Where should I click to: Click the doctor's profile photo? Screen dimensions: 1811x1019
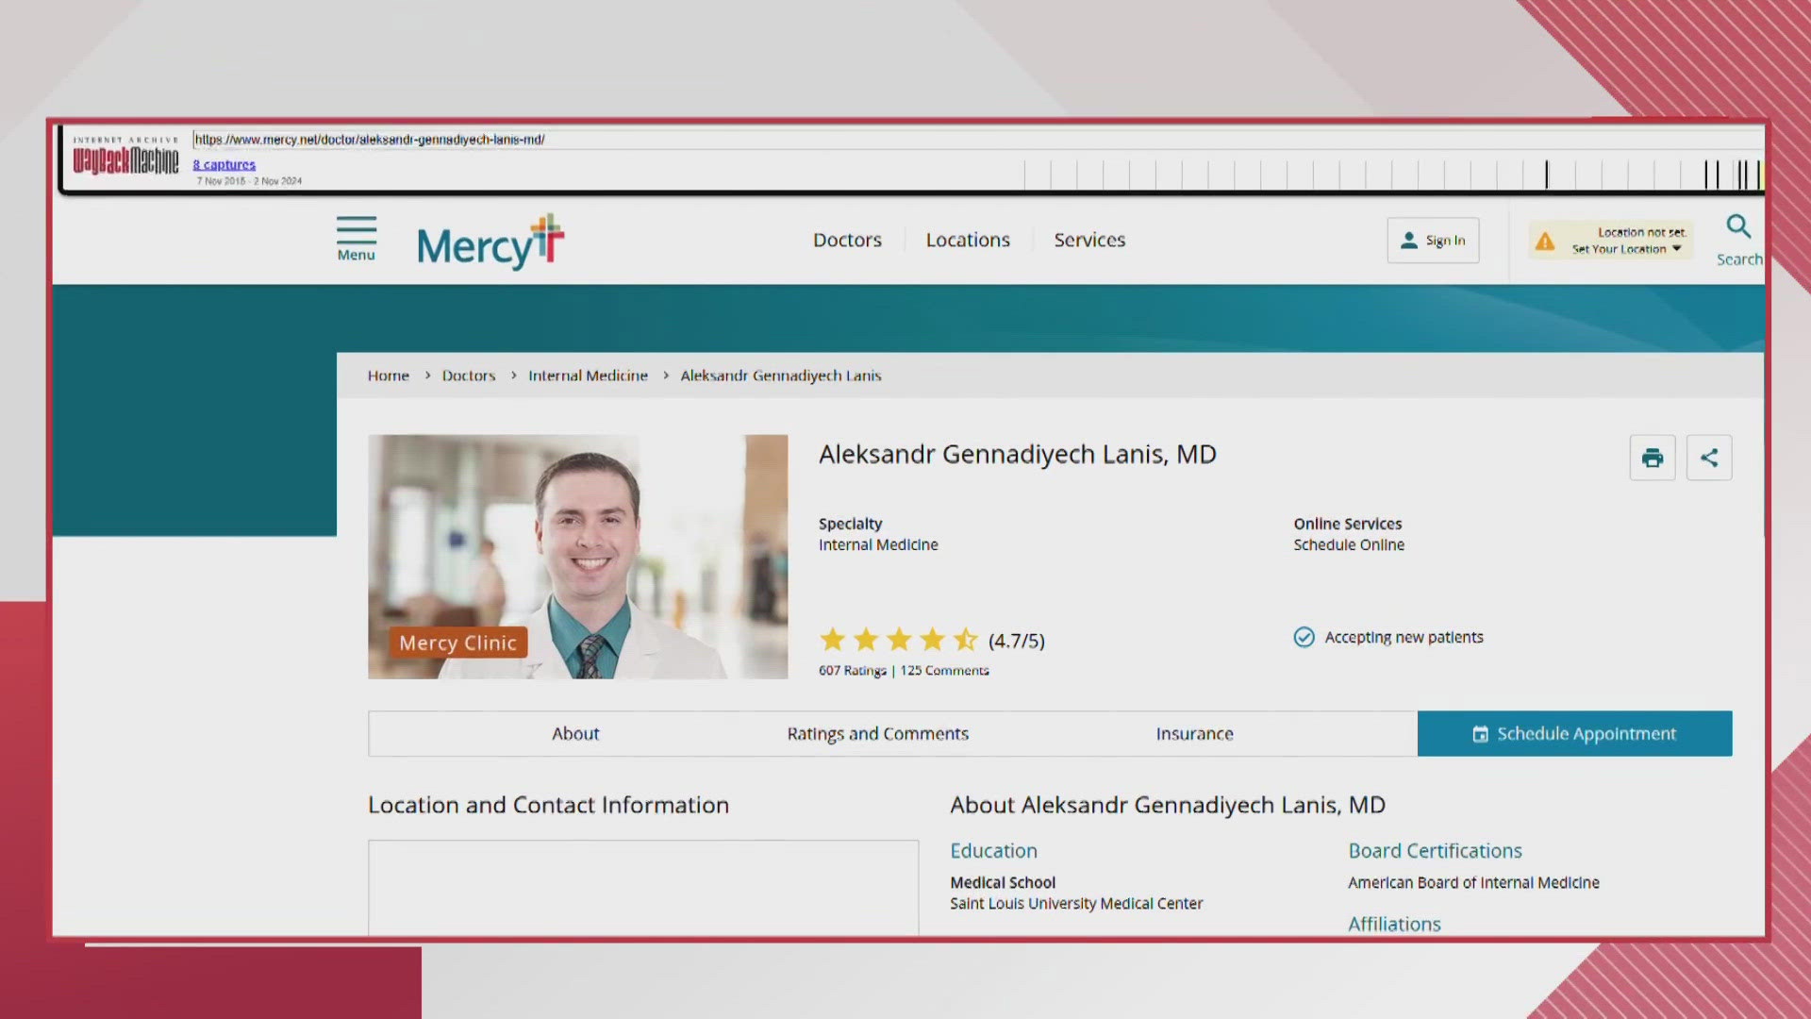[578, 557]
